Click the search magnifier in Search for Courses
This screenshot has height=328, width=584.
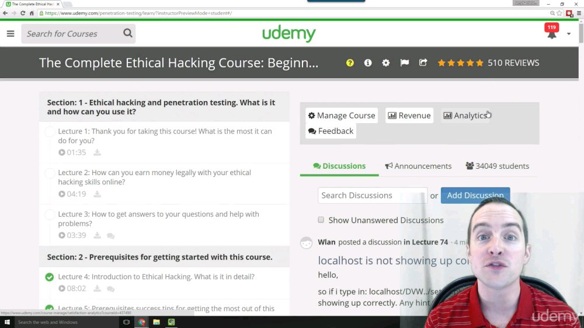(128, 33)
